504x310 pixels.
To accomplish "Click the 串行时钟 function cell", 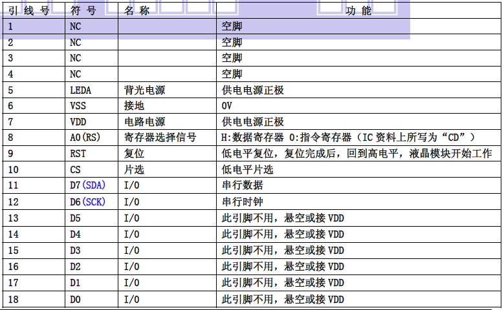I will point(242,202).
